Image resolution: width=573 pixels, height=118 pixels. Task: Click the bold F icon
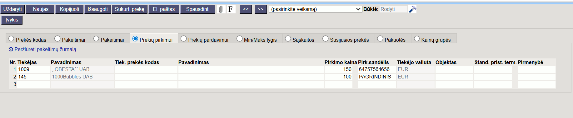(x=231, y=9)
